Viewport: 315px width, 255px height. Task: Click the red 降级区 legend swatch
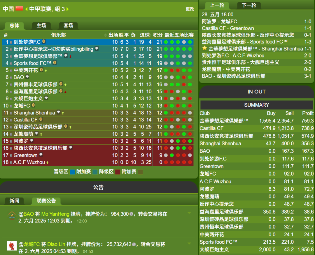(x=118, y=172)
